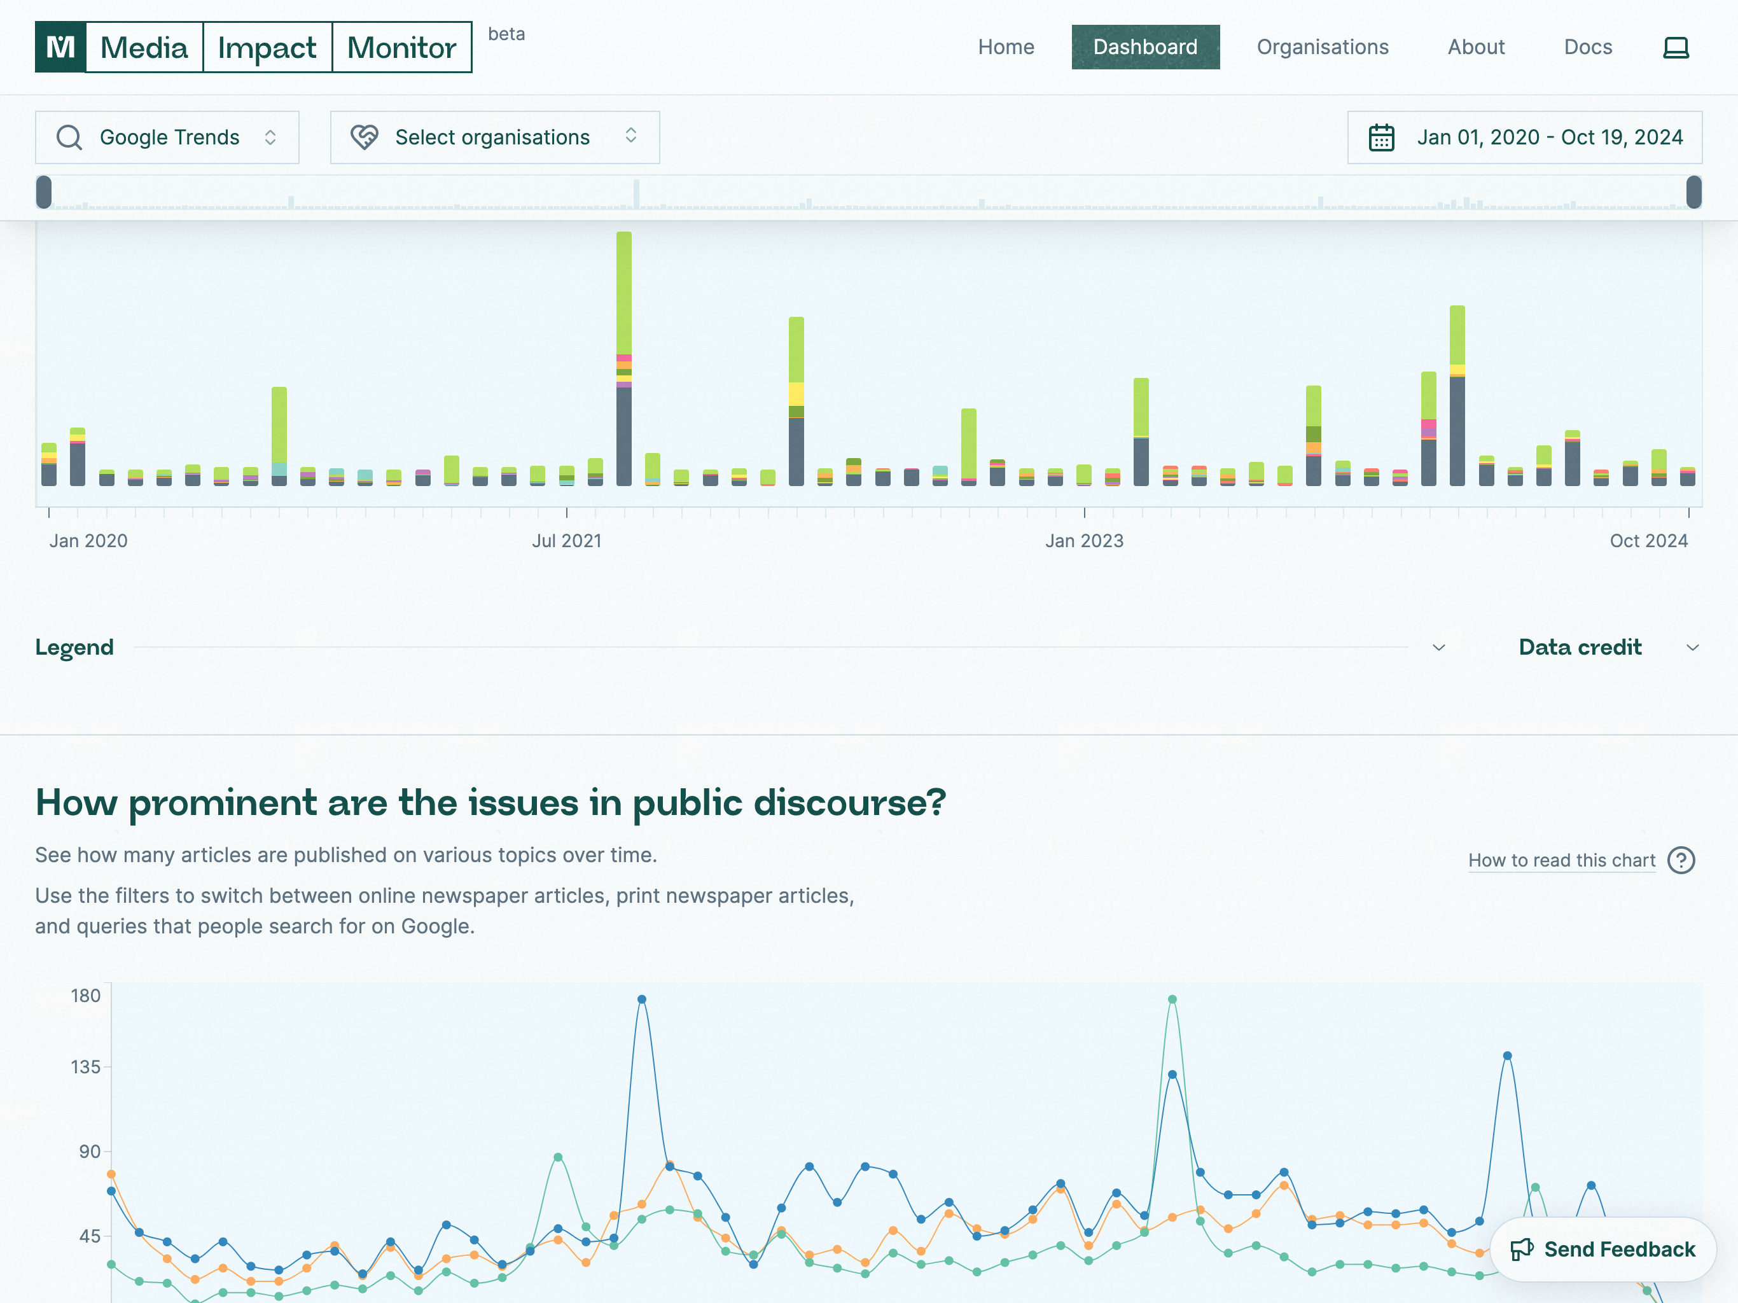The width and height of the screenshot is (1738, 1303).
Task: Click the calendar icon in date picker
Action: click(x=1381, y=137)
